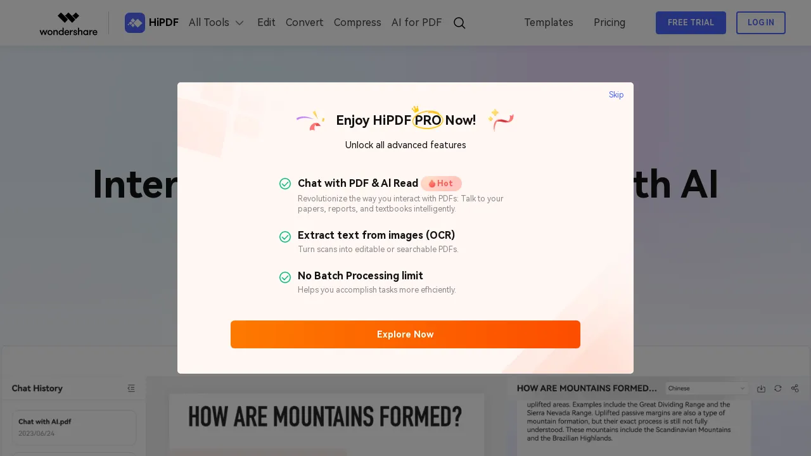Click the HiPDF logo icon
Image resolution: width=811 pixels, height=456 pixels.
pyautogui.click(x=135, y=22)
